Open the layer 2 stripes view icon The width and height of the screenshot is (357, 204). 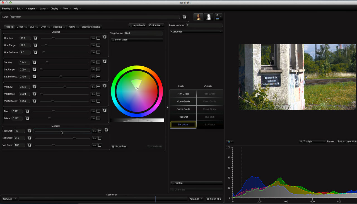[218, 17]
